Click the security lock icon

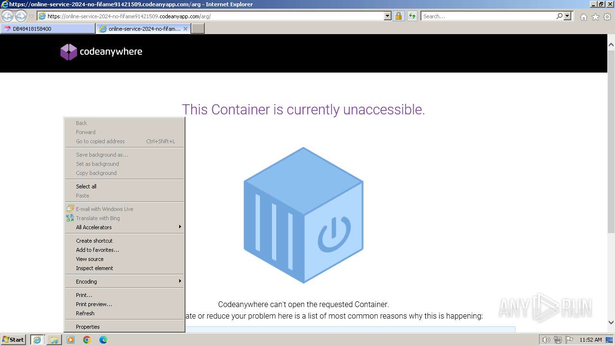(398, 16)
